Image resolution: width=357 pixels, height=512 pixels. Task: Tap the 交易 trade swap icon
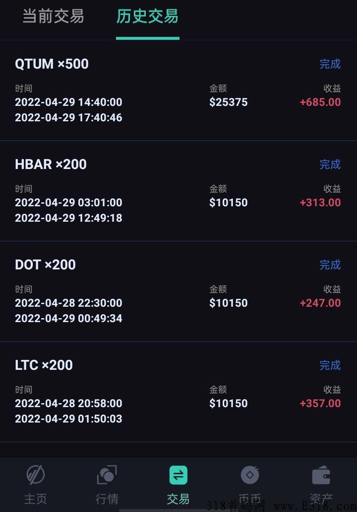[178, 475]
